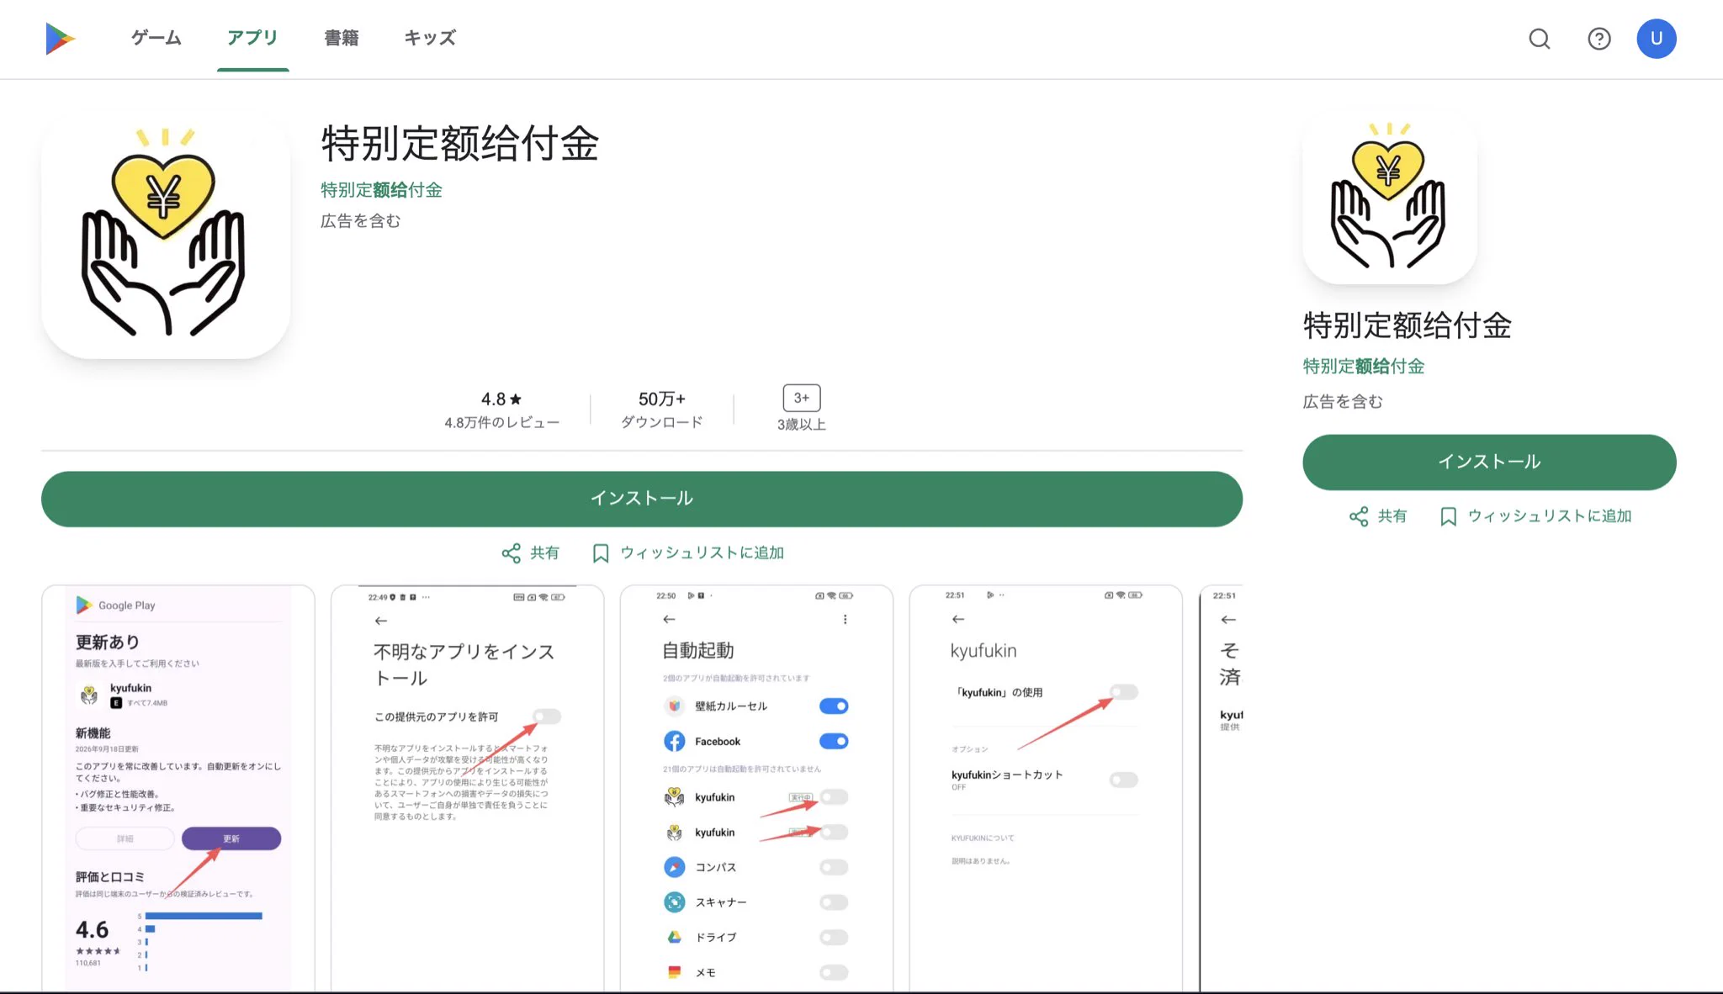Open developer link in right sidebar
This screenshot has height=994, width=1723.
point(1363,366)
